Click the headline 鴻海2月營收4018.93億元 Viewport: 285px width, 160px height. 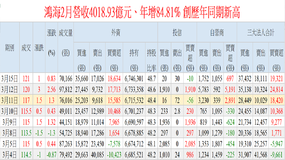tap(88, 12)
